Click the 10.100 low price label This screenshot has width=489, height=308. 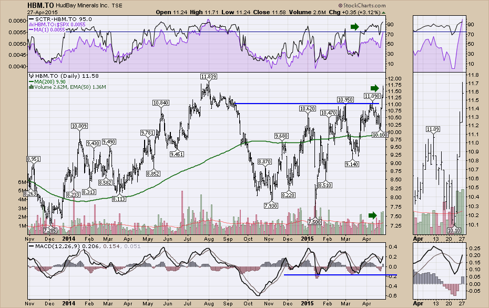pyautogui.click(x=380, y=135)
